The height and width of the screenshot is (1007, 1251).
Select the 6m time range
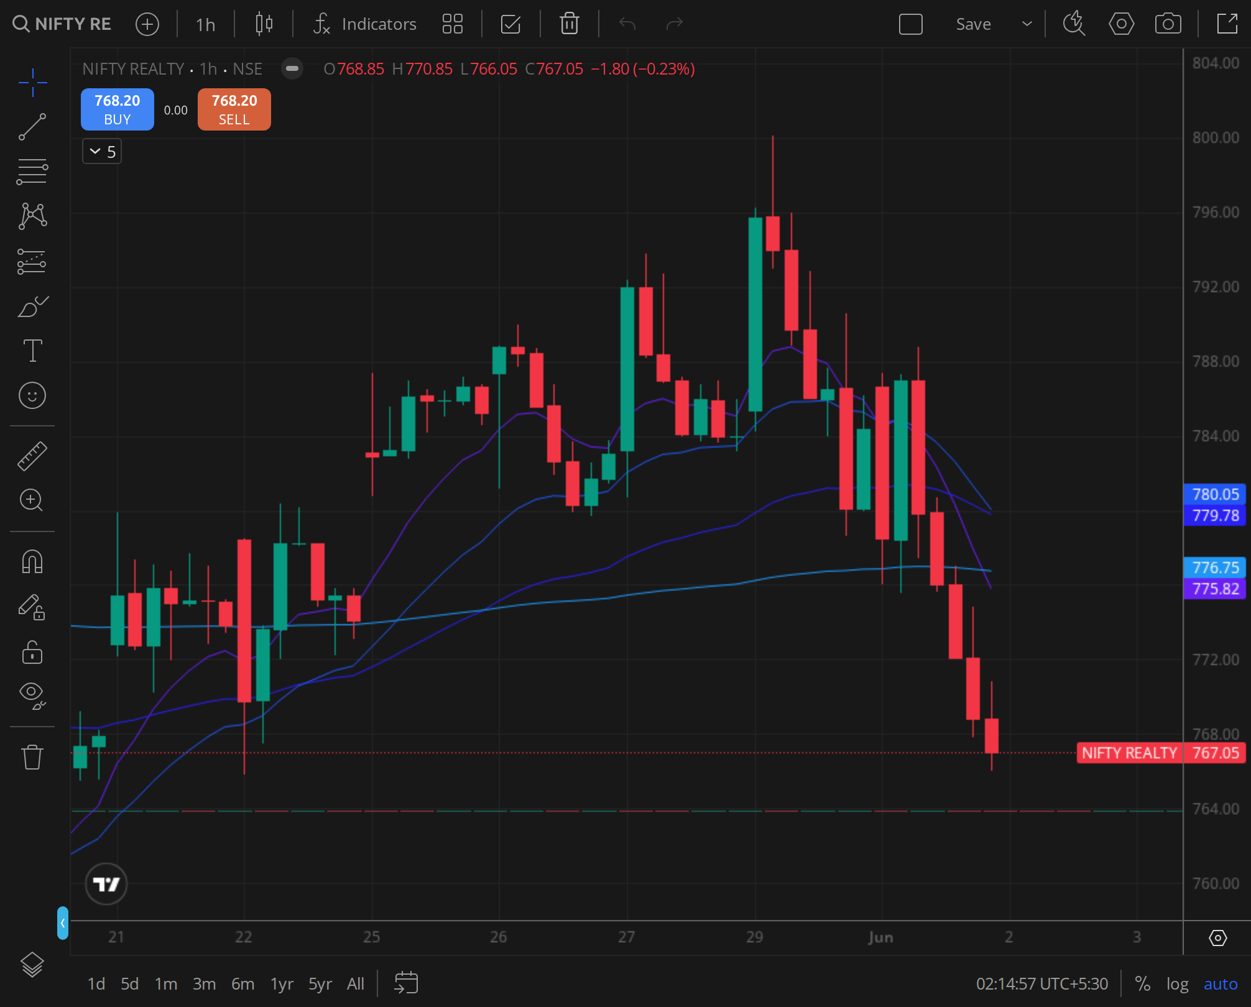tap(242, 984)
